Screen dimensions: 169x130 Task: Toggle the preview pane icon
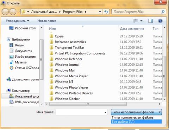(x=150, y=21)
